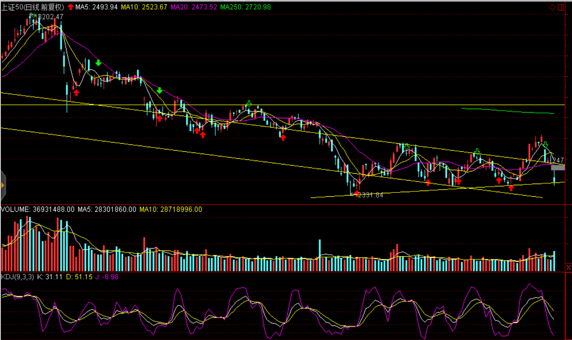Click the red X icon beside volume panel
Screen dimensions: 572x340
[x=569, y=267]
